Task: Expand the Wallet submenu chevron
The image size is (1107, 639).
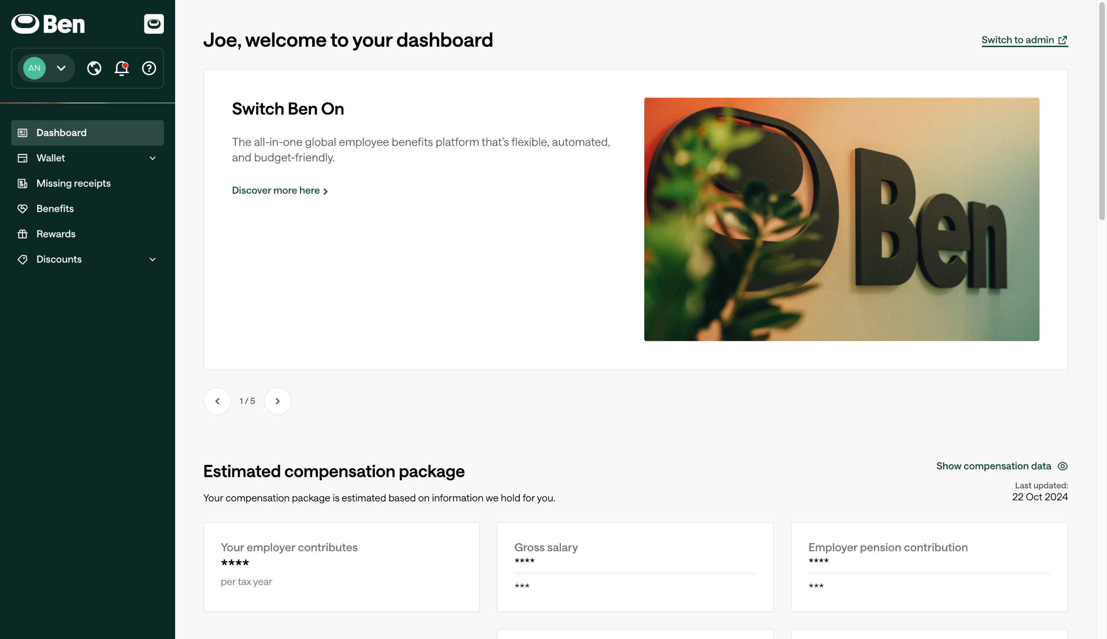Action: (x=152, y=158)
